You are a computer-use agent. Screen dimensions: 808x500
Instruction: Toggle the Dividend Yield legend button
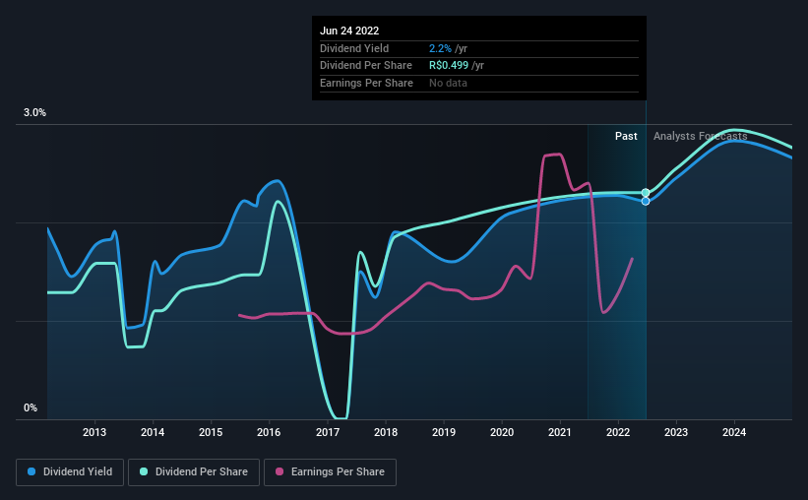[x=70, y=472]
